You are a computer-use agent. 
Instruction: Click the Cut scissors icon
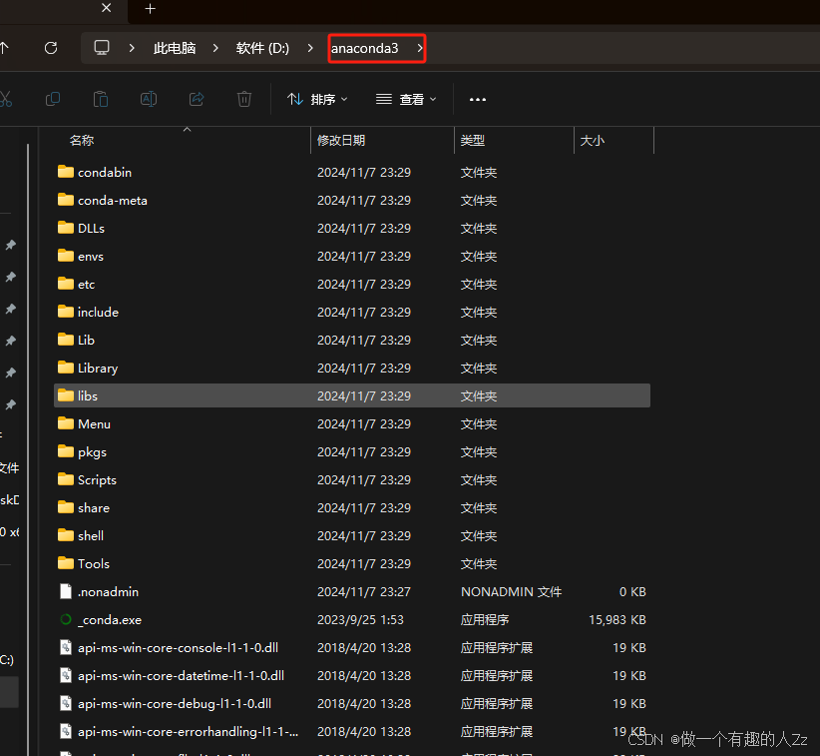pyautogui.click(x=5, y=99)
